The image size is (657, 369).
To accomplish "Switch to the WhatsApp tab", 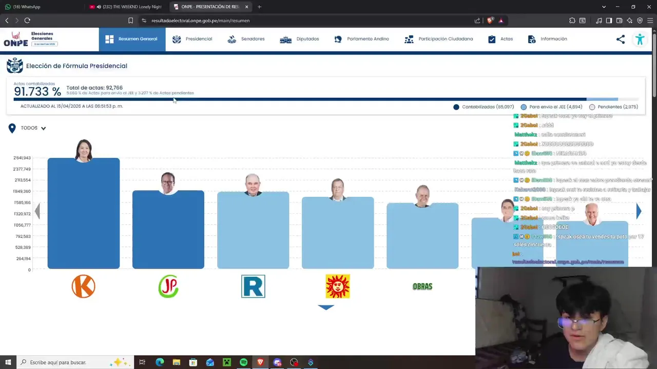I will [41, 7].
